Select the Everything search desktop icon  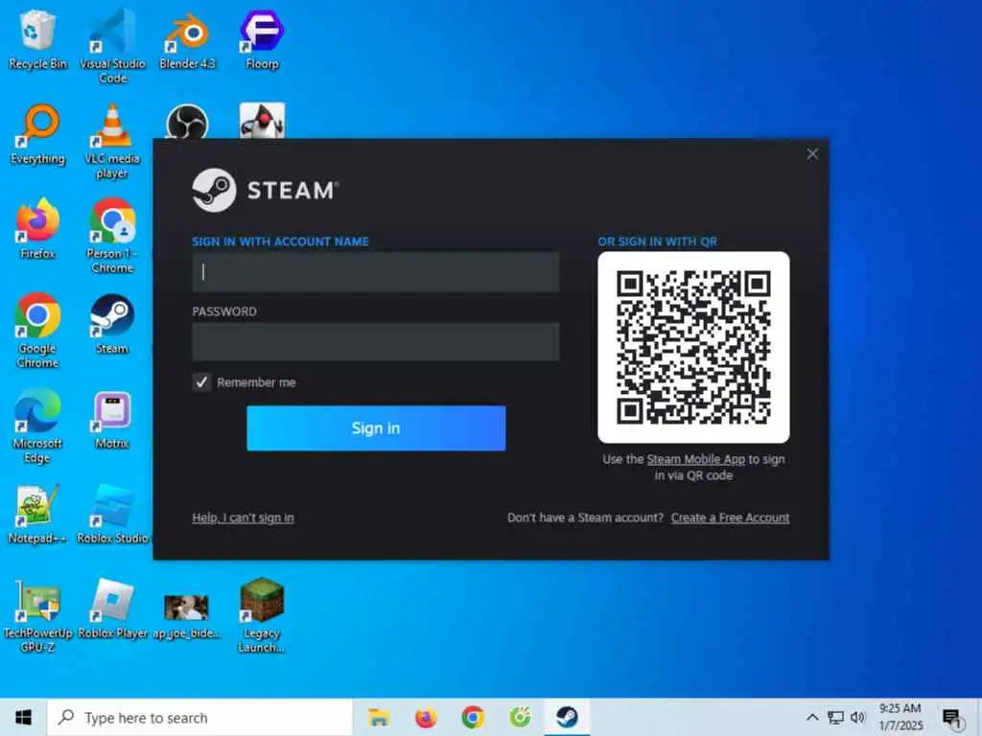37,134
